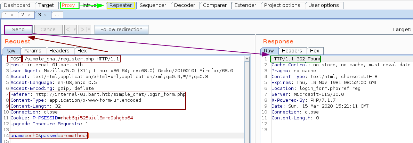Expand the back history dropdown arrow
This screenshot has height=143, width=413.
coord(74,30)
